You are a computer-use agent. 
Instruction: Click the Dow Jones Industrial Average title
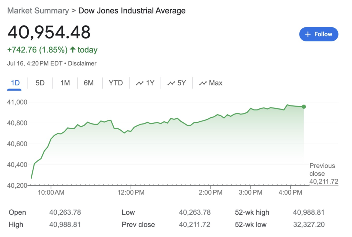132,11
